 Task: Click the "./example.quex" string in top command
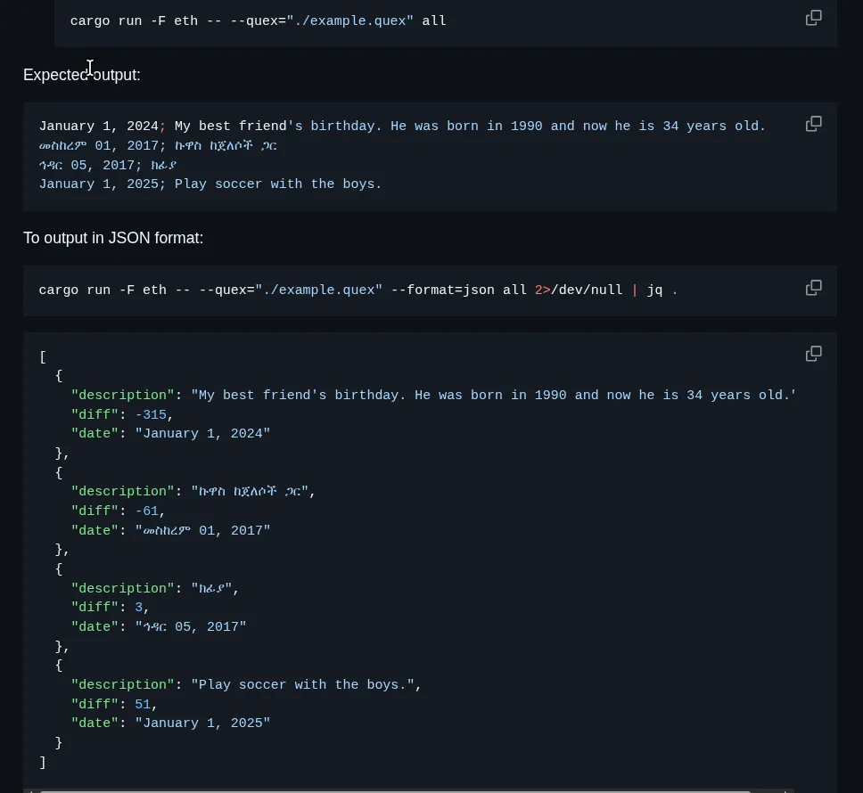[x=349, y=20]
